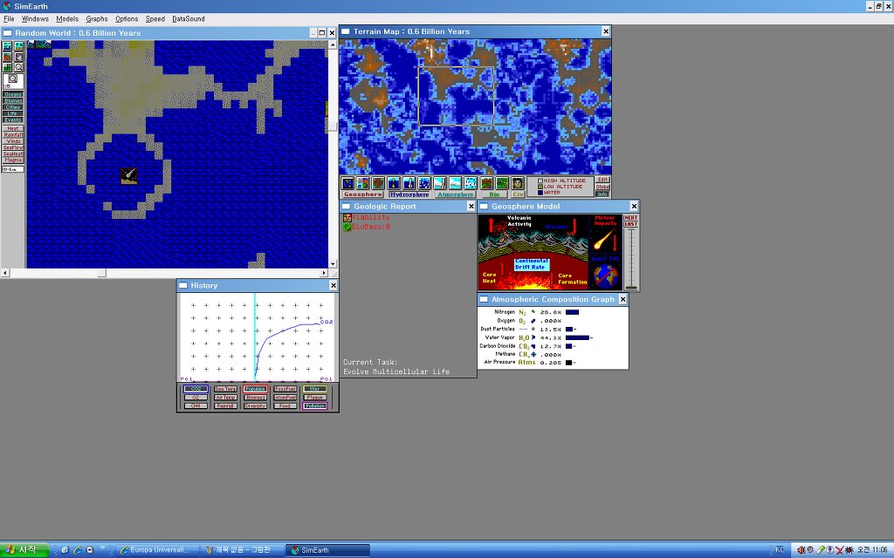
Task: Click Globe button in Terrain Map
Action: click(602, 187)
